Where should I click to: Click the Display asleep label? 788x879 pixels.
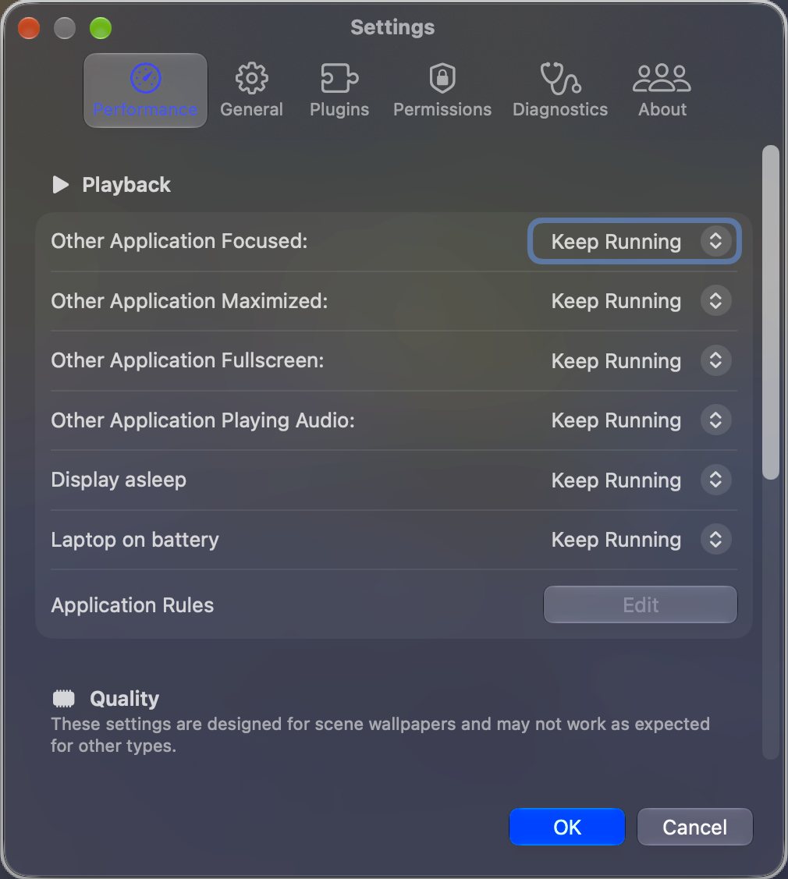point(119,480)
